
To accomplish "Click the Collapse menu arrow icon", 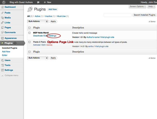I will click(x=2, y=75).
